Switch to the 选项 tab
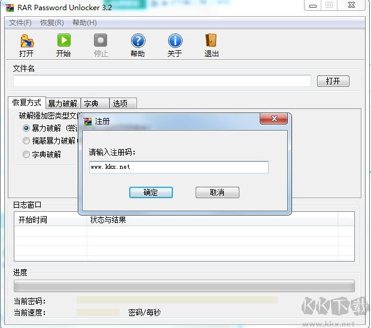Viewport: 371px width, 328px height. tap(123, 104)
